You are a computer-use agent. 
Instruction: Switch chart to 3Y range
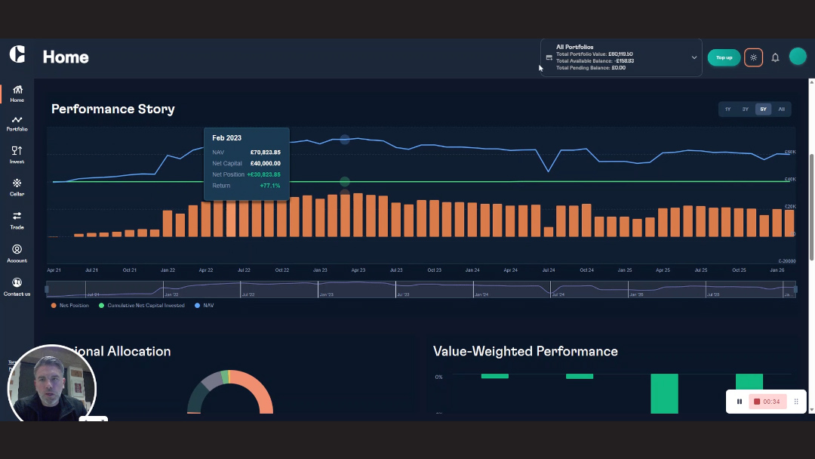click(745, 109)
